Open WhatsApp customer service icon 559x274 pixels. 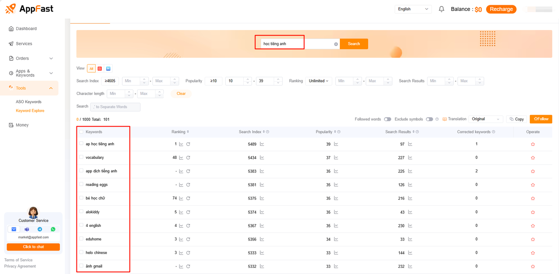pos(53,229)
